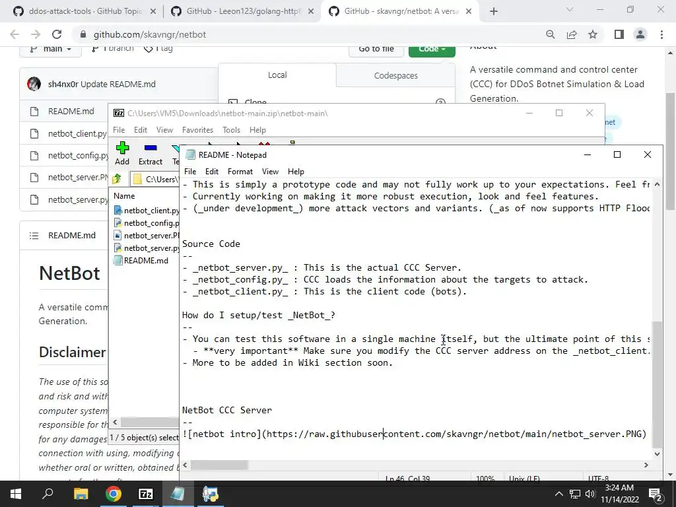Screen dimensions: 676x507
Task: Switch to 7-Zip on the taskbar
Action: (146, 494)
